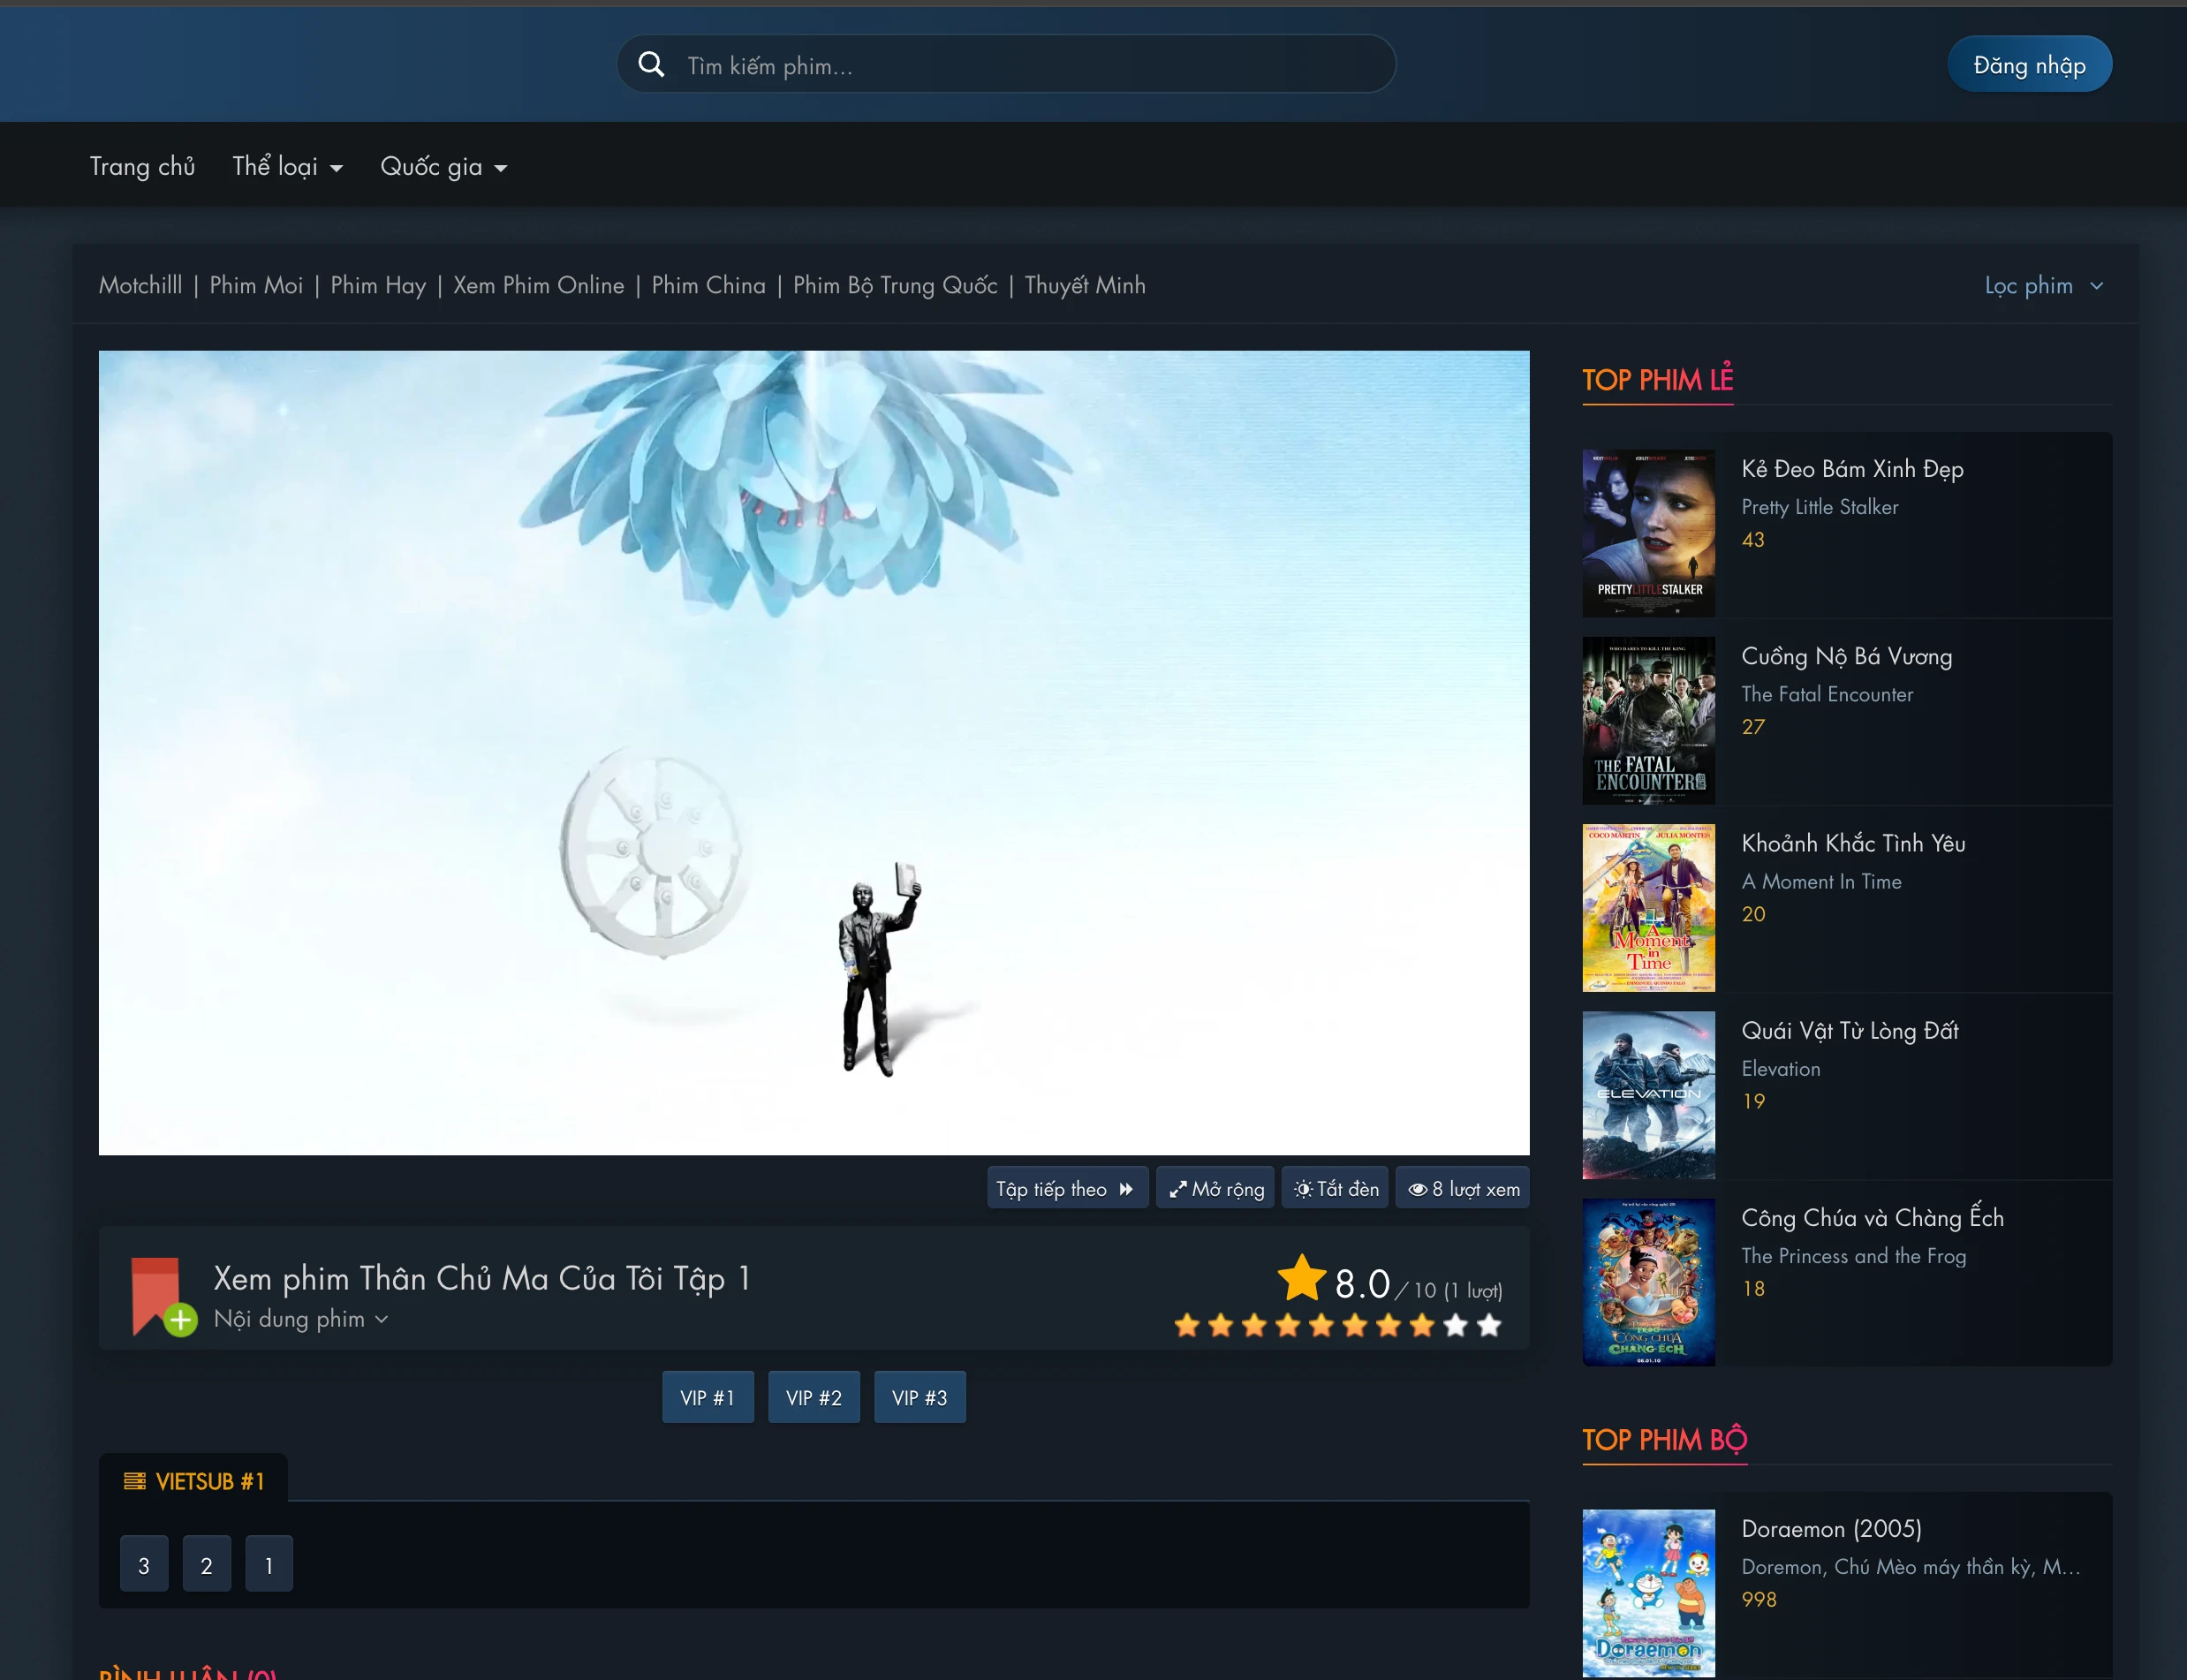Image resolution: width=2187 pixels, height=1680 pixels.
Task: Click the eye icon showing 8 lượt xem
Action: tap(1420, 1188)
